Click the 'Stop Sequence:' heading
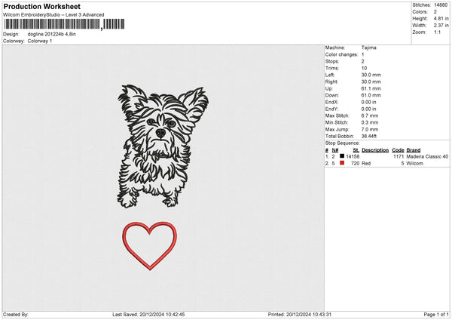This screenshot has width=452, height=320. (343, 143)
